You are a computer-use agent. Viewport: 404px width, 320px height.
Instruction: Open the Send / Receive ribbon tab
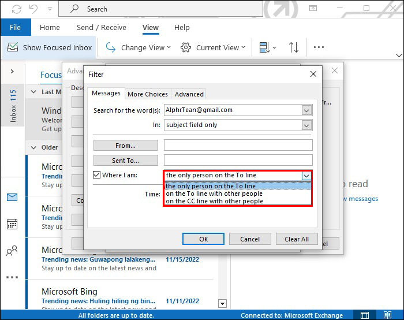pos(102,27)
